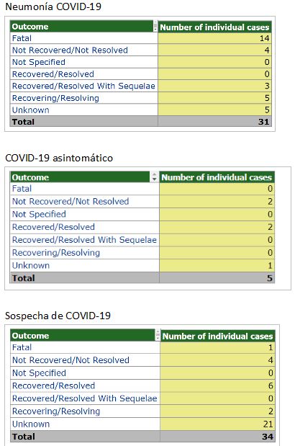This screenshot has width=295, height=446.
Task: Select Recovered/Resolved in asintomático table
Action: tap(53, 227)
